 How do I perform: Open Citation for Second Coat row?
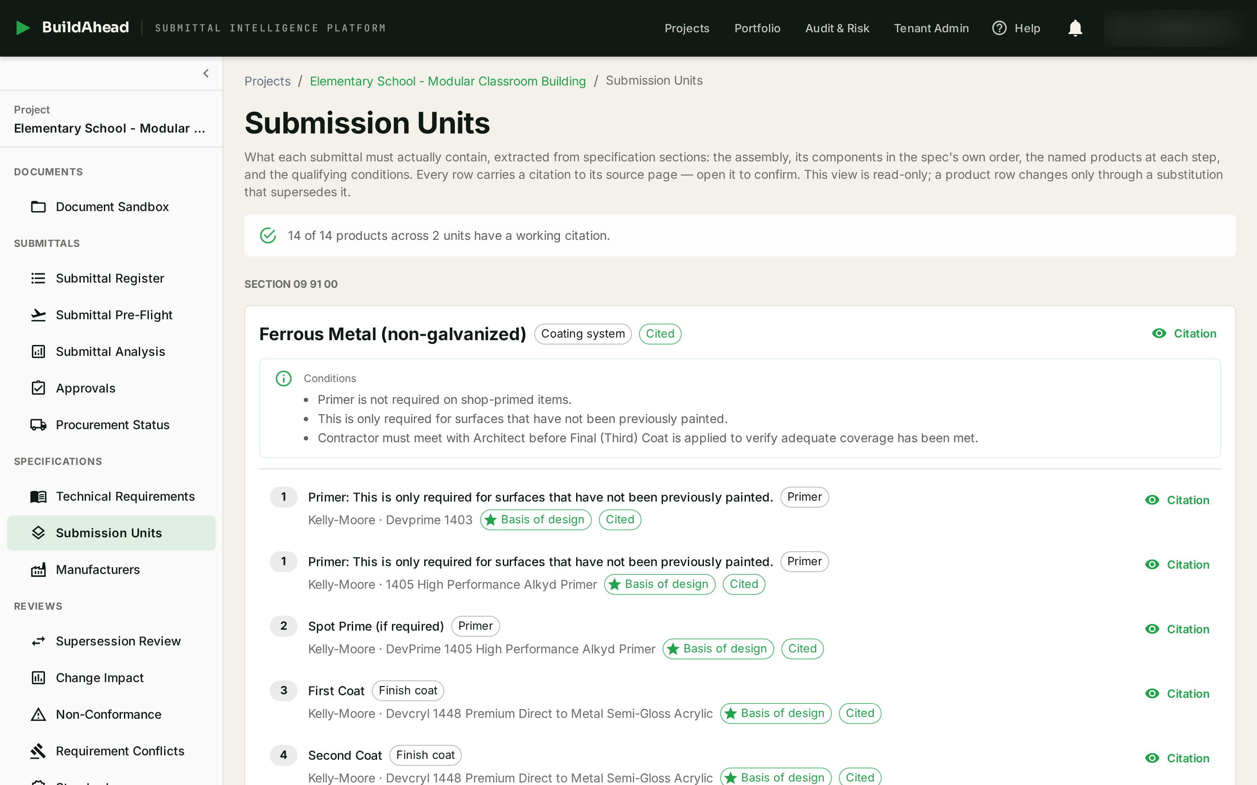coord(1177,758)
